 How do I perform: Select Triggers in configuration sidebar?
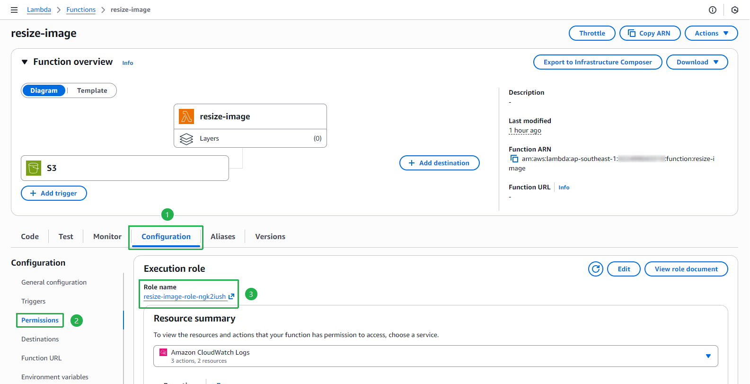click(x=34, y=301)
